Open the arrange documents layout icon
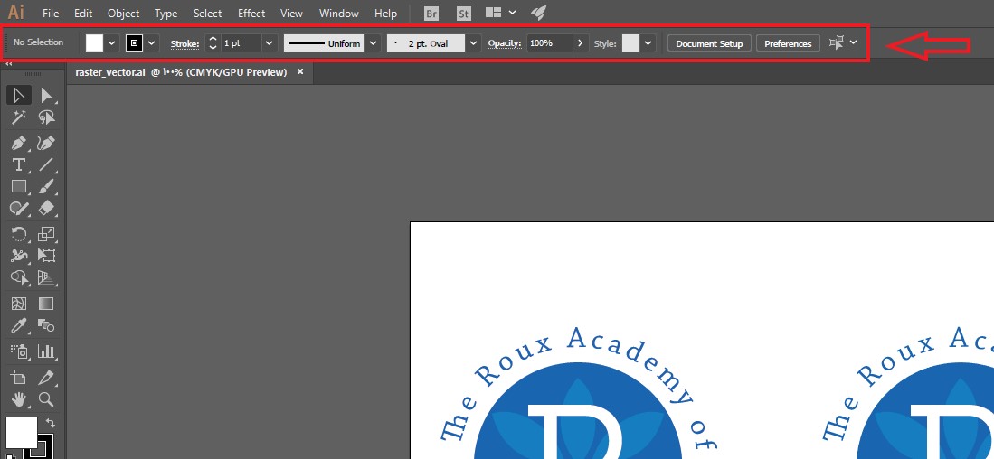The height and width of the screenshot is (459, 994). pos(494,12)
